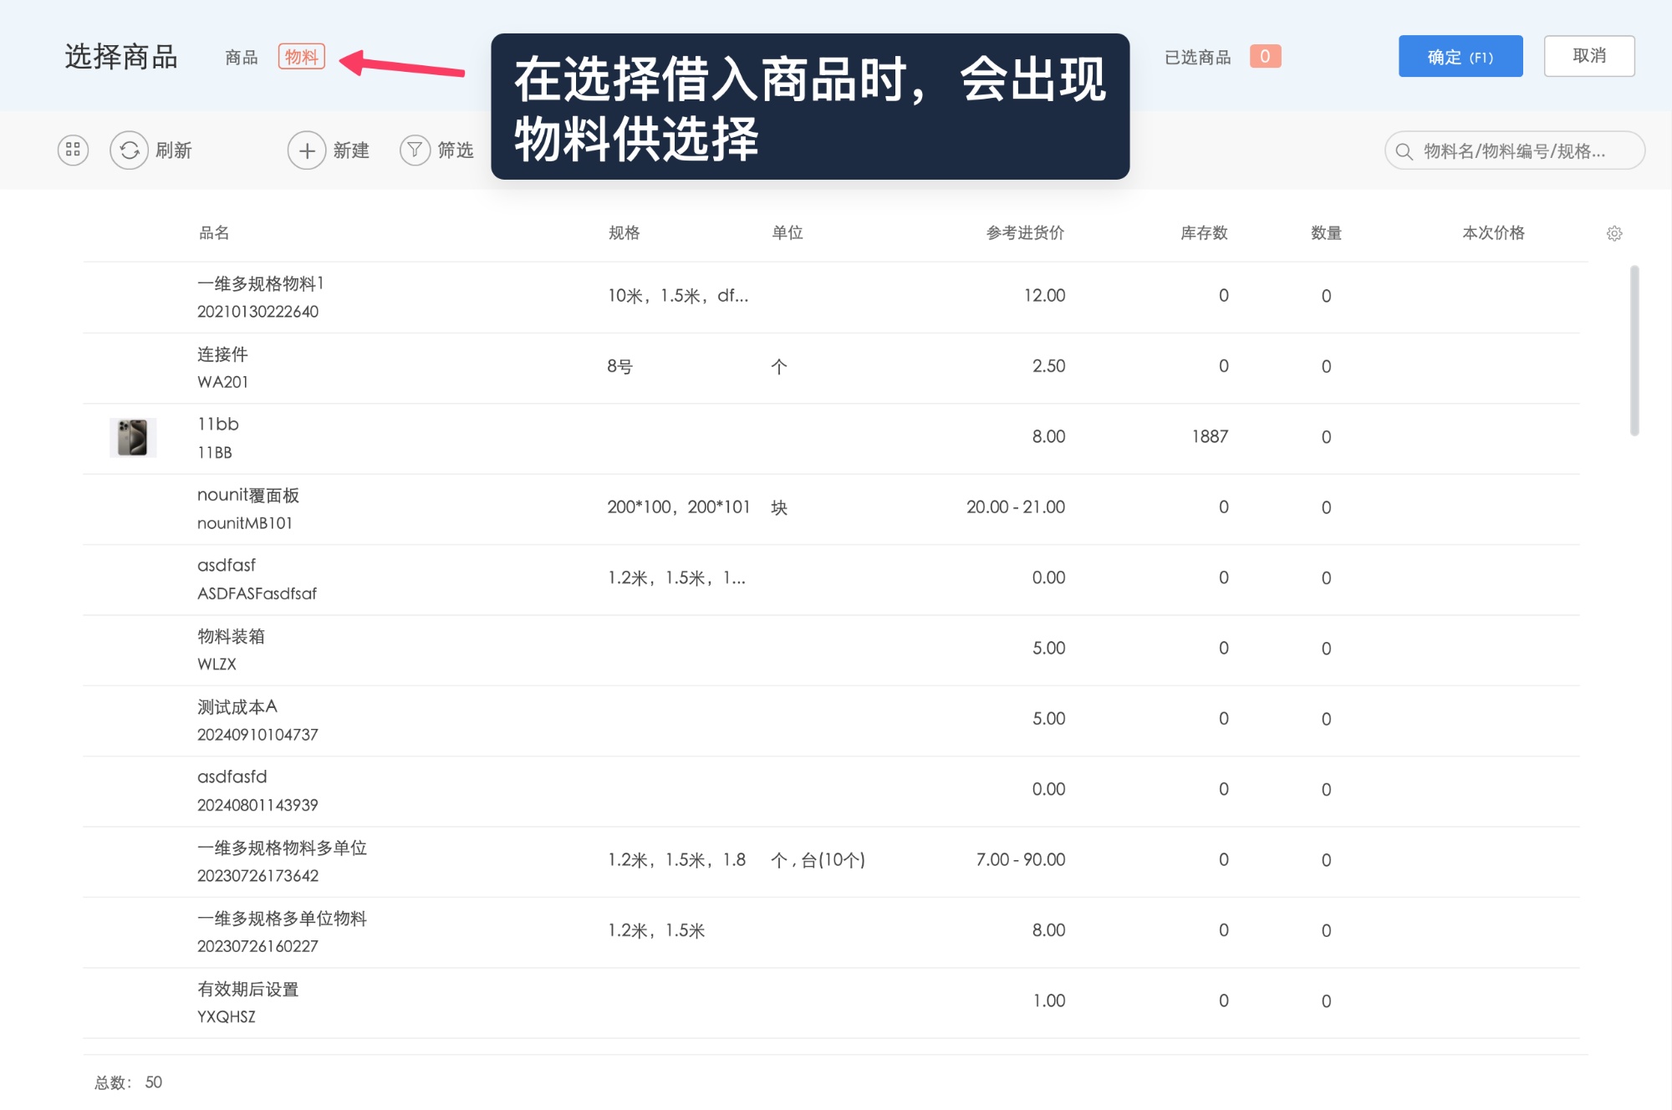Select the nounit覆面板 material row
The width and height of the screenshot is (1672, 1110).
tap(418, 507)
